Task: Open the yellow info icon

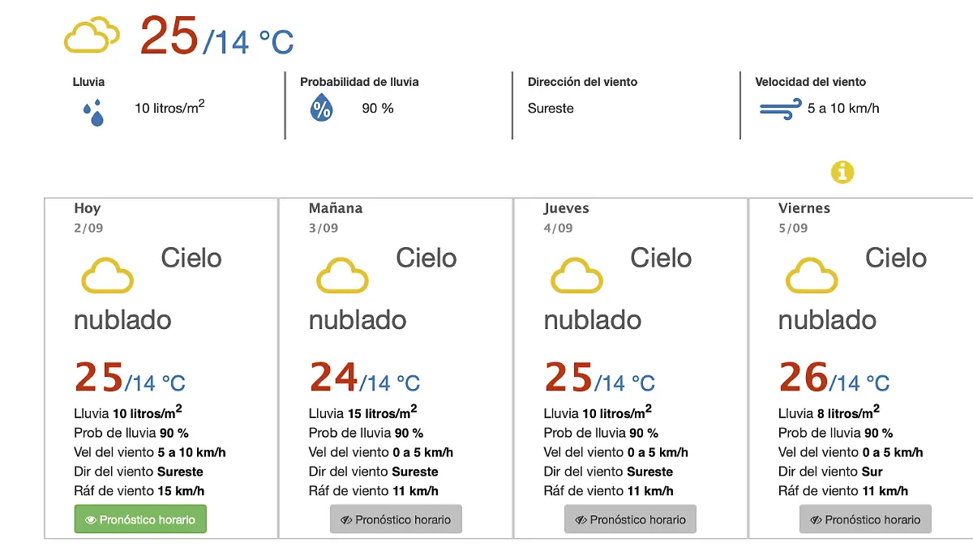Action: pyautogui.click(x=843, y=172)
